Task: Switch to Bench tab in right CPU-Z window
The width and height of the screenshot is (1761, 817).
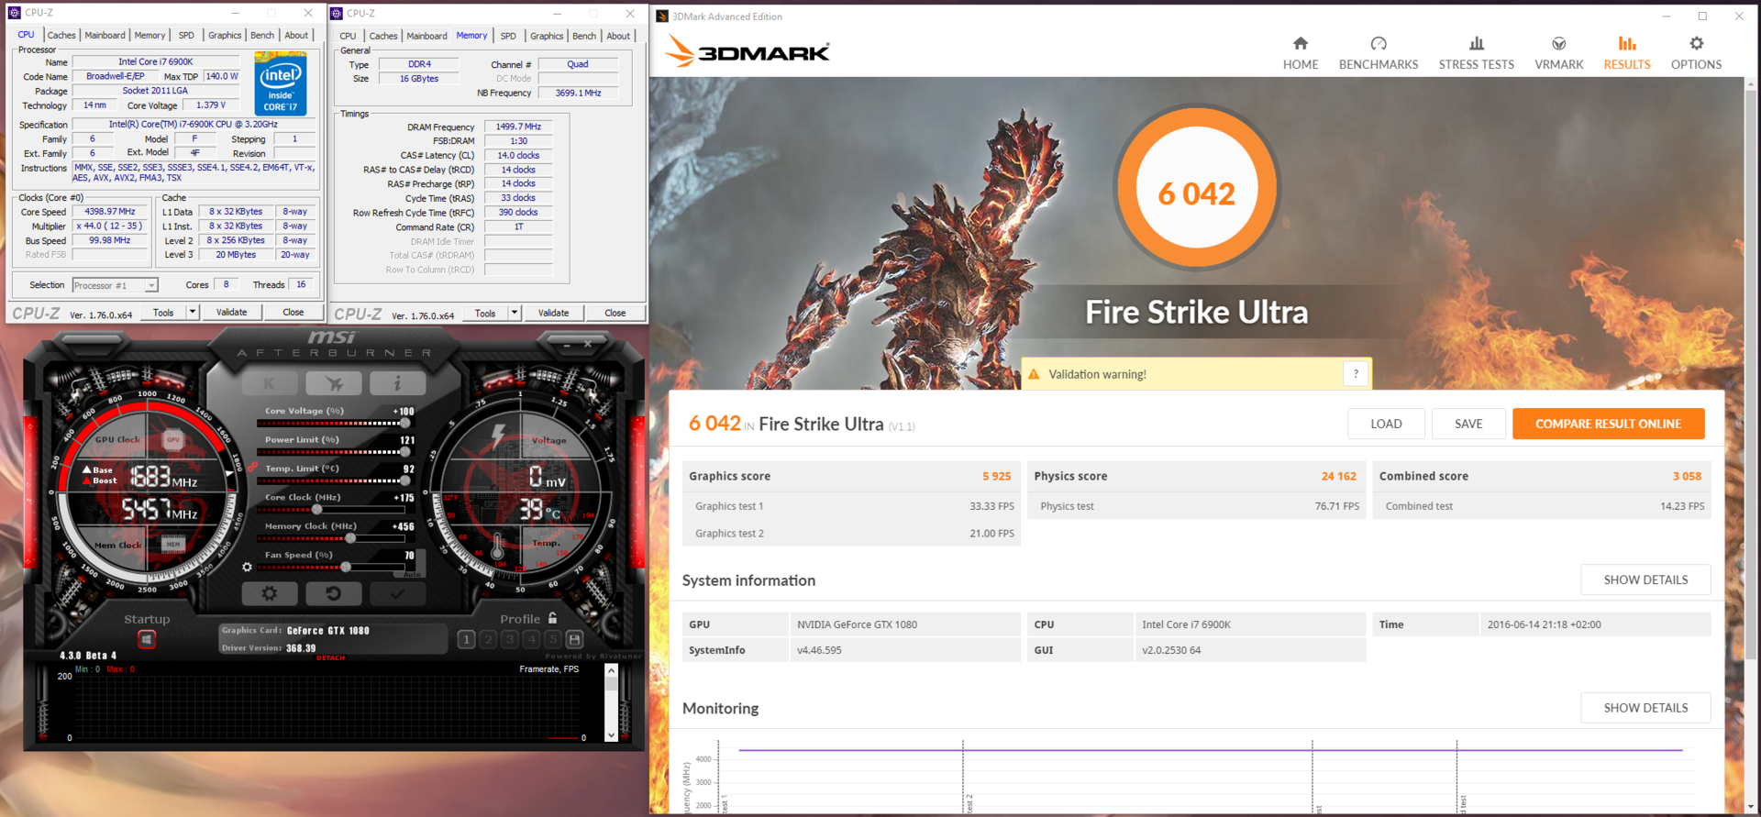Action: click(584, 36)
